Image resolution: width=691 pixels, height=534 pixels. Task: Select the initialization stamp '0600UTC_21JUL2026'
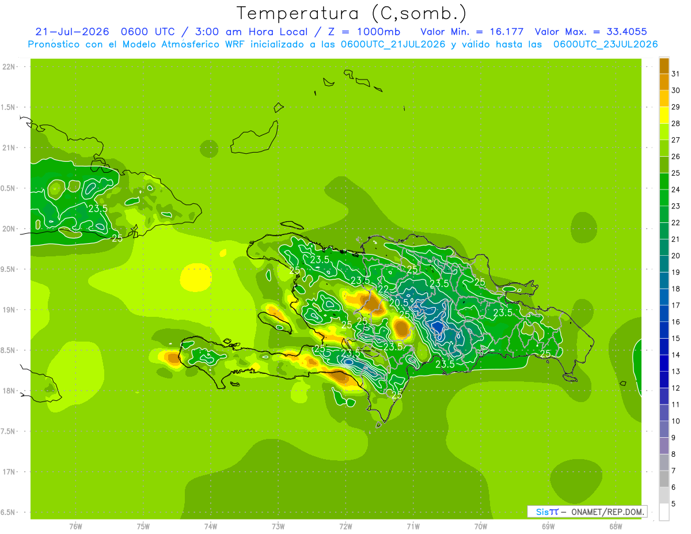[x=393, y=44]
